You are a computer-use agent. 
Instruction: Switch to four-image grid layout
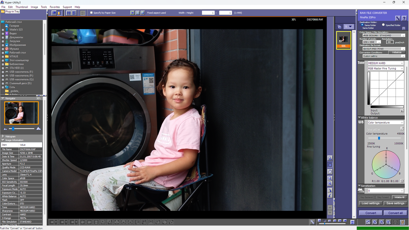[74, 13]
